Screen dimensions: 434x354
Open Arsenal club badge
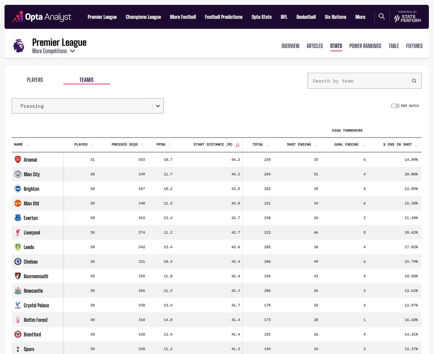click(18, 160)
